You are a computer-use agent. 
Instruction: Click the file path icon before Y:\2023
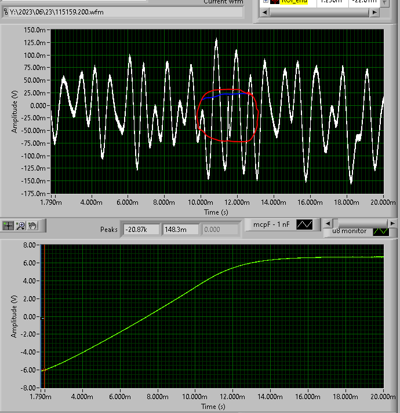[x=6, y=12]
